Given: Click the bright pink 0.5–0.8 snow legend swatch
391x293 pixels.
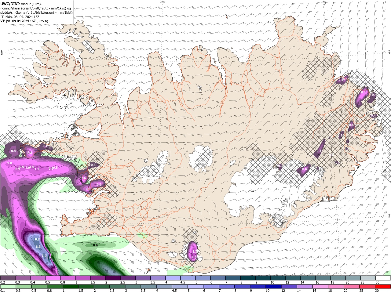Looking at the screenshot, I should coord(53,278).
